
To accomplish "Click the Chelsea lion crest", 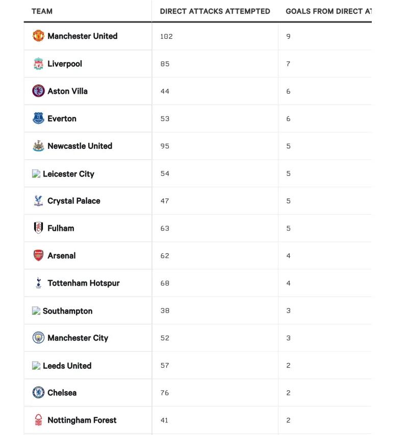I will [38, 393].
